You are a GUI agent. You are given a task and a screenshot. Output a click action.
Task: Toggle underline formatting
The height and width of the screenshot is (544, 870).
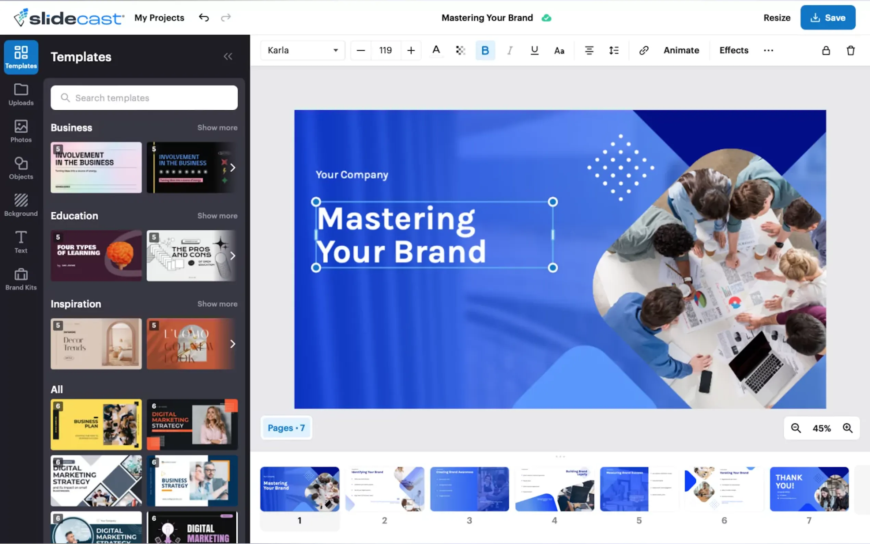click(534, 50)
